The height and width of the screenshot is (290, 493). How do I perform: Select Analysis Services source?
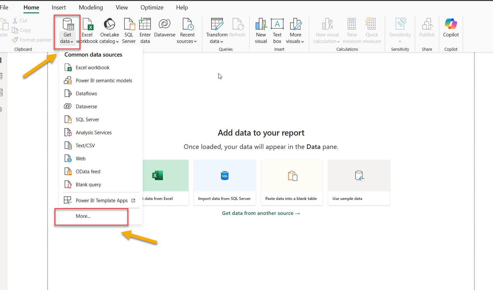101,133
